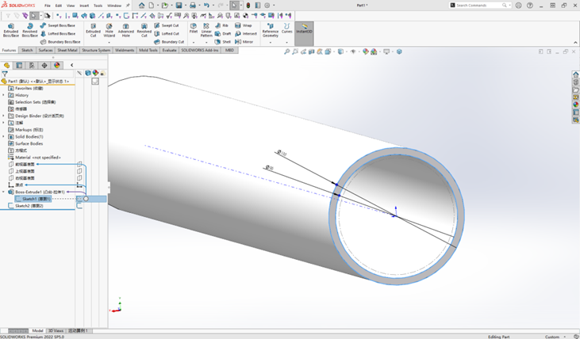This screenshot has width=580, height=339.
Task: Open the Hole Wizard tool
Action: pos(109,30)
